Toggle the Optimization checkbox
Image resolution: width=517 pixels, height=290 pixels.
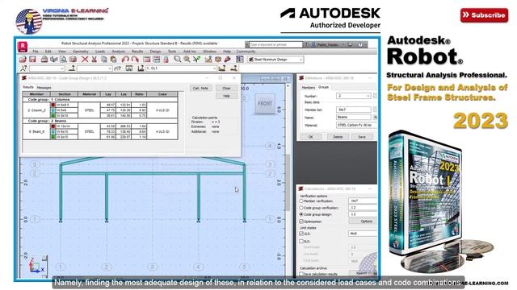tap(301, 222)
